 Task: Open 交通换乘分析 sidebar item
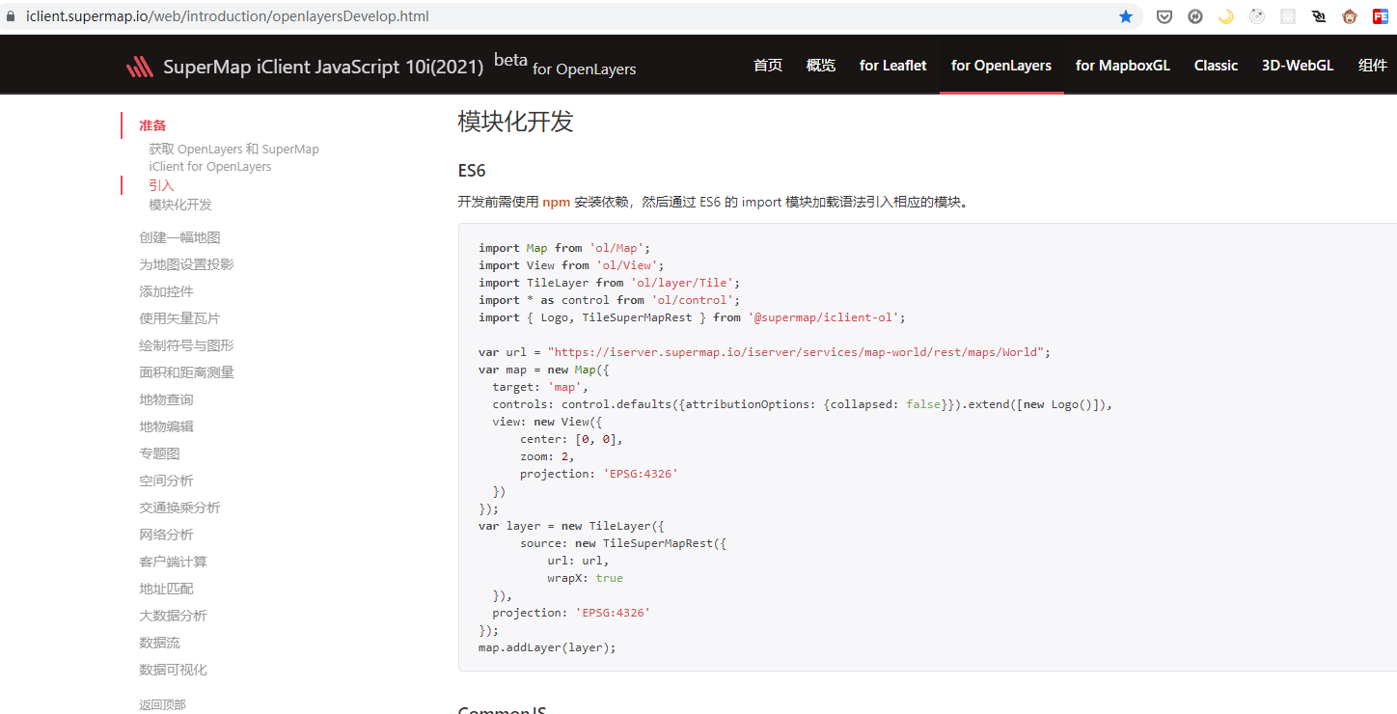pyautogui.click(x=179, y=508)
